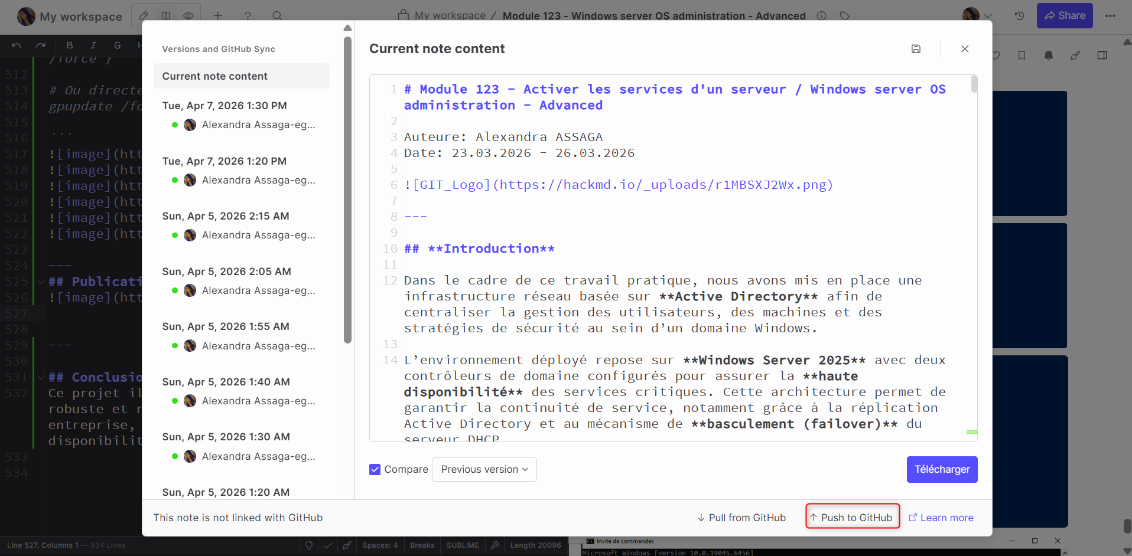Click Pull from GitHub

coord(741,518)
